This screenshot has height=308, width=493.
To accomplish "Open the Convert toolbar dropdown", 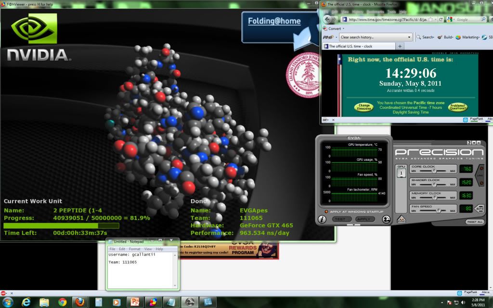I will click(344, 28).
